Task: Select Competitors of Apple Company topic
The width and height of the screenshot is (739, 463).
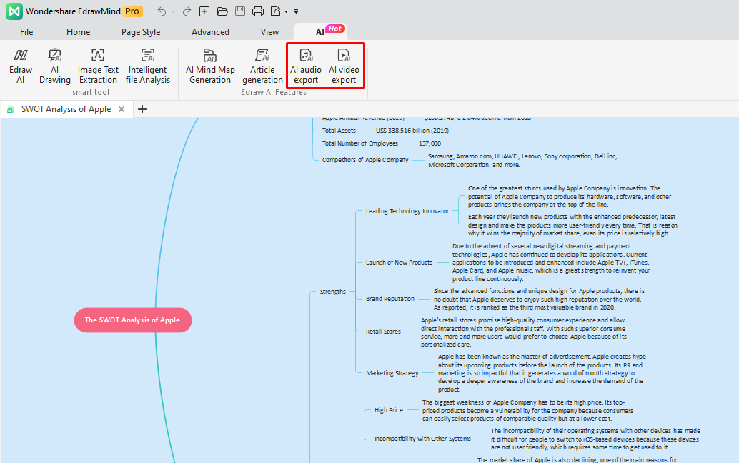Action: pos(365,160)
